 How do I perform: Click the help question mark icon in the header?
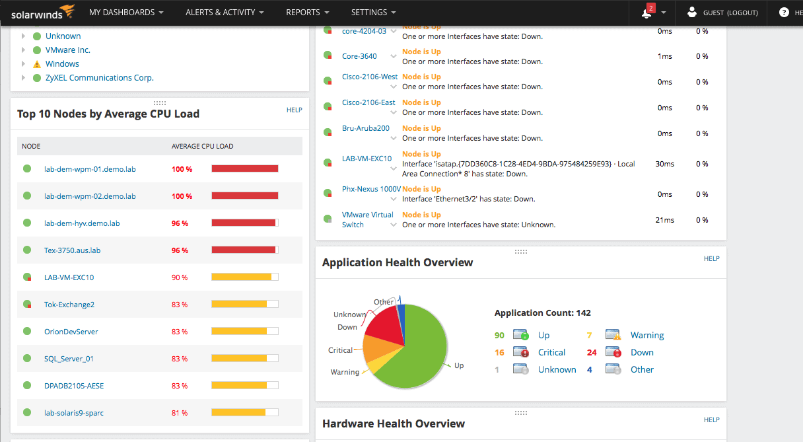(784, 12)
